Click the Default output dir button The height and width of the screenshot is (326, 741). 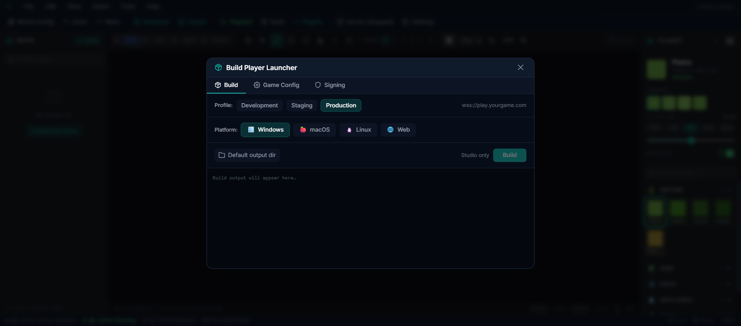tap(247, 155)
